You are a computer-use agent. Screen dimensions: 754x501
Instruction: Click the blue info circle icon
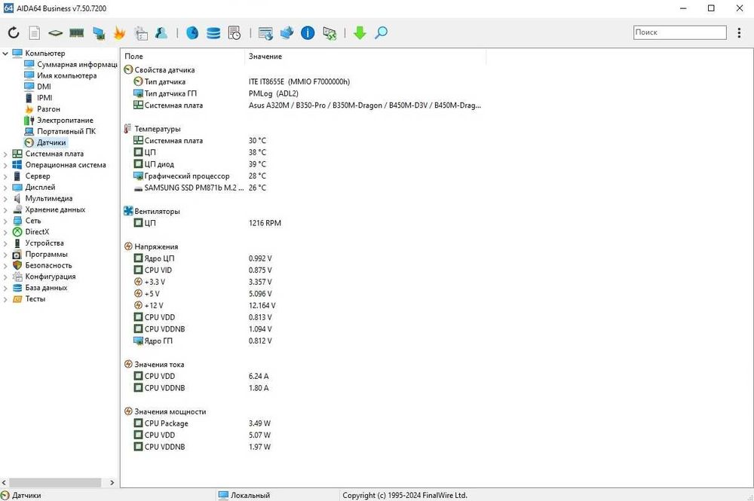[x=308, y=32]
